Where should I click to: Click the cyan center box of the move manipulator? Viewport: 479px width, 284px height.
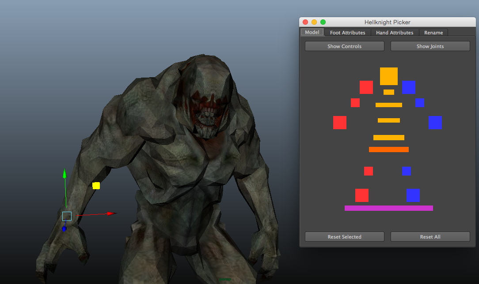[67, 217]
